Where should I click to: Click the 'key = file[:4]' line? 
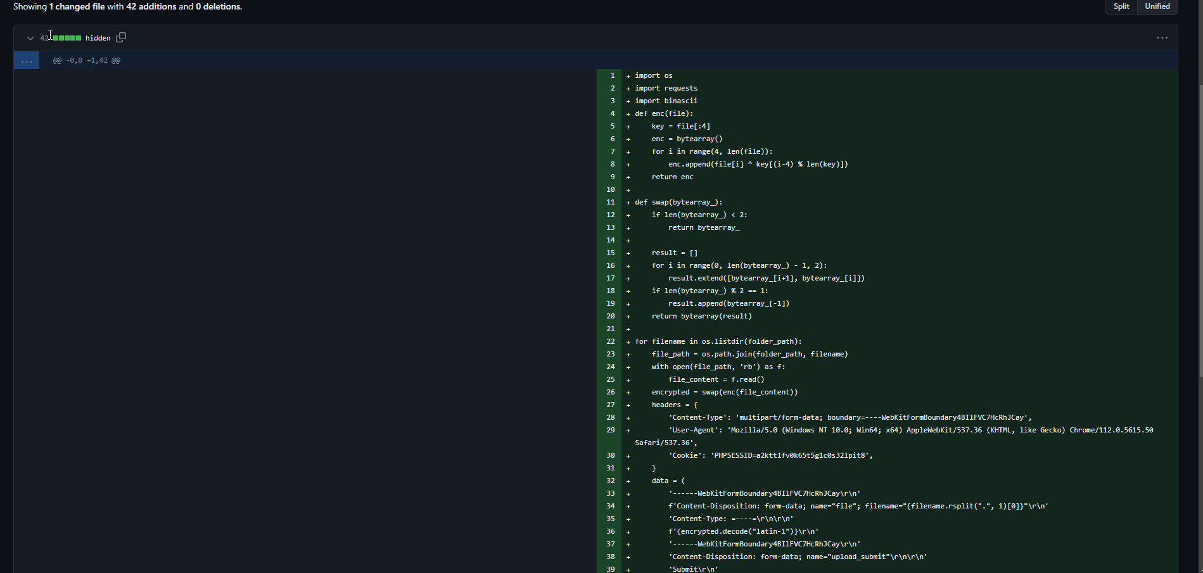pos(681,126)
